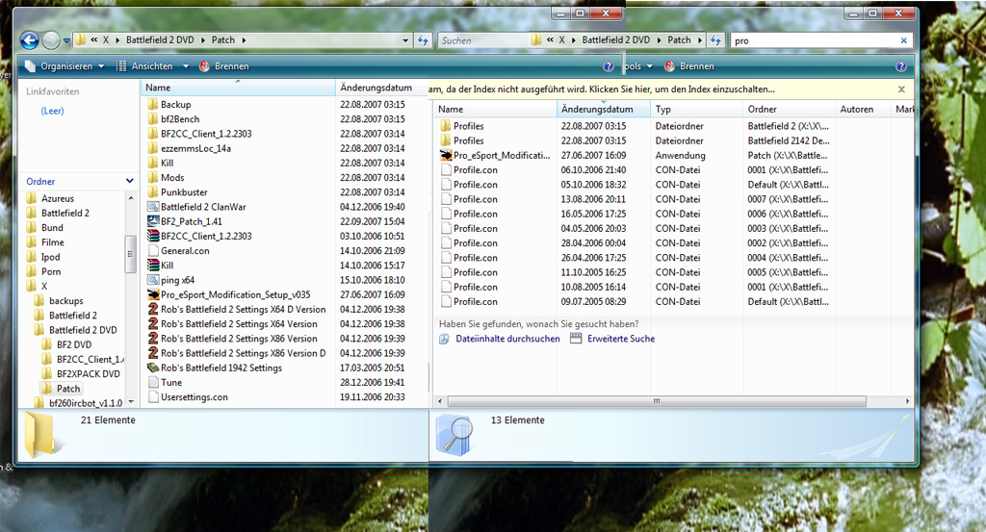986x532 pixels.
Task: Sort search results by Ordner column
Action: coord(789,110)
